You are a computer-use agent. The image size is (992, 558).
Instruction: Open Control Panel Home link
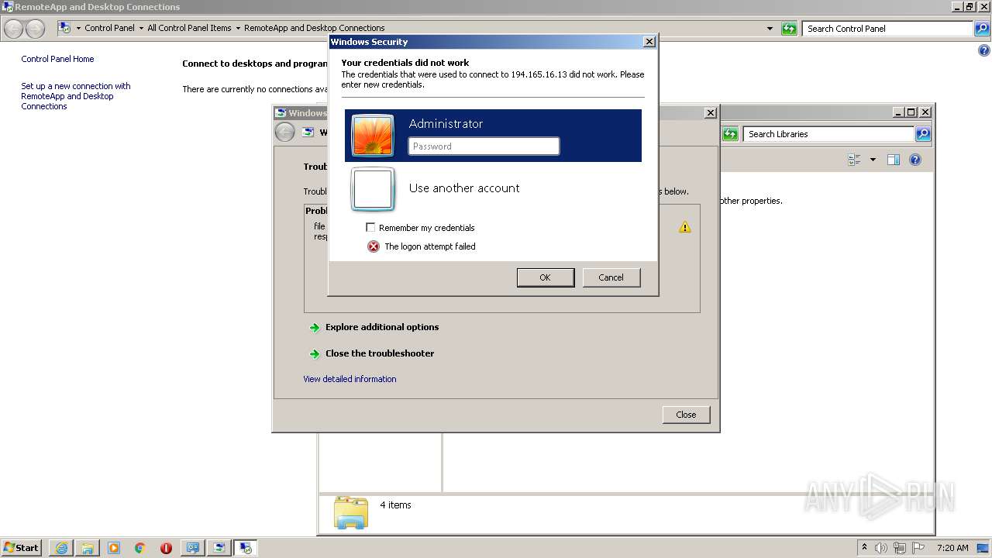57,59
